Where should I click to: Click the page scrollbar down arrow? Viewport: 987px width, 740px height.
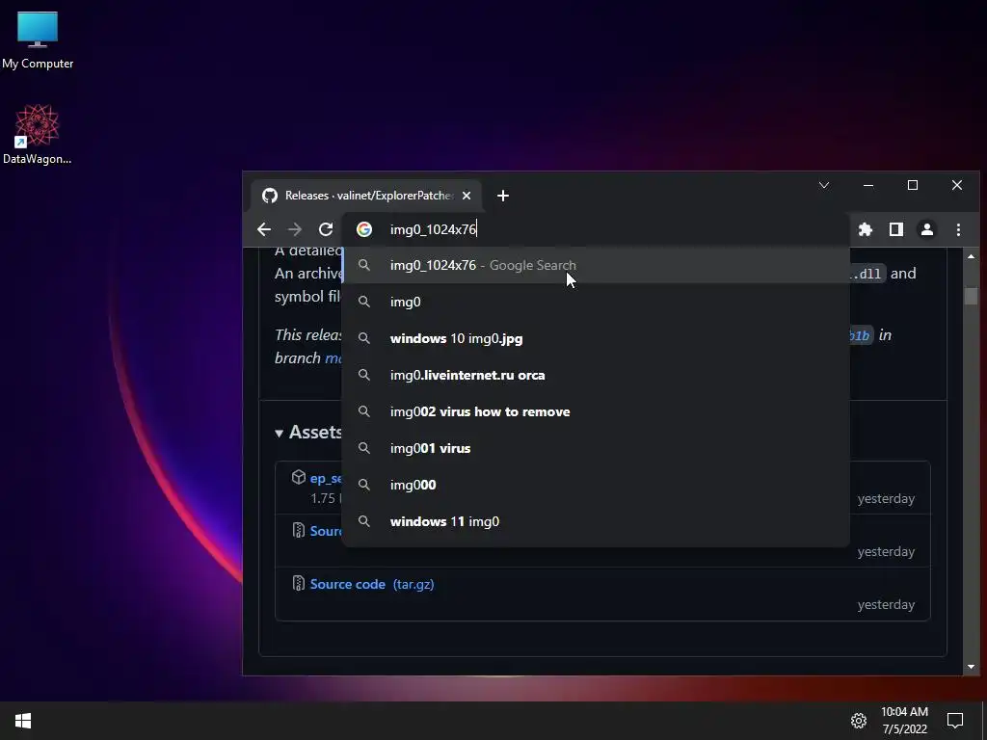click(x=971, y=667)
